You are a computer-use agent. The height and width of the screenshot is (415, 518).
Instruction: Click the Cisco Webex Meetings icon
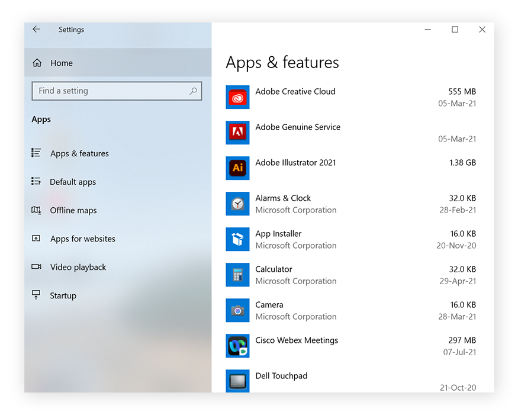237,346
